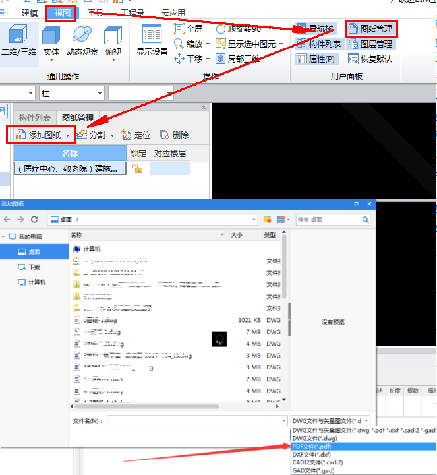The width and height of the screenshot is (437, 475).
Task: Expand the 缩放 dropdown arrow
Action: coord(208,44)
